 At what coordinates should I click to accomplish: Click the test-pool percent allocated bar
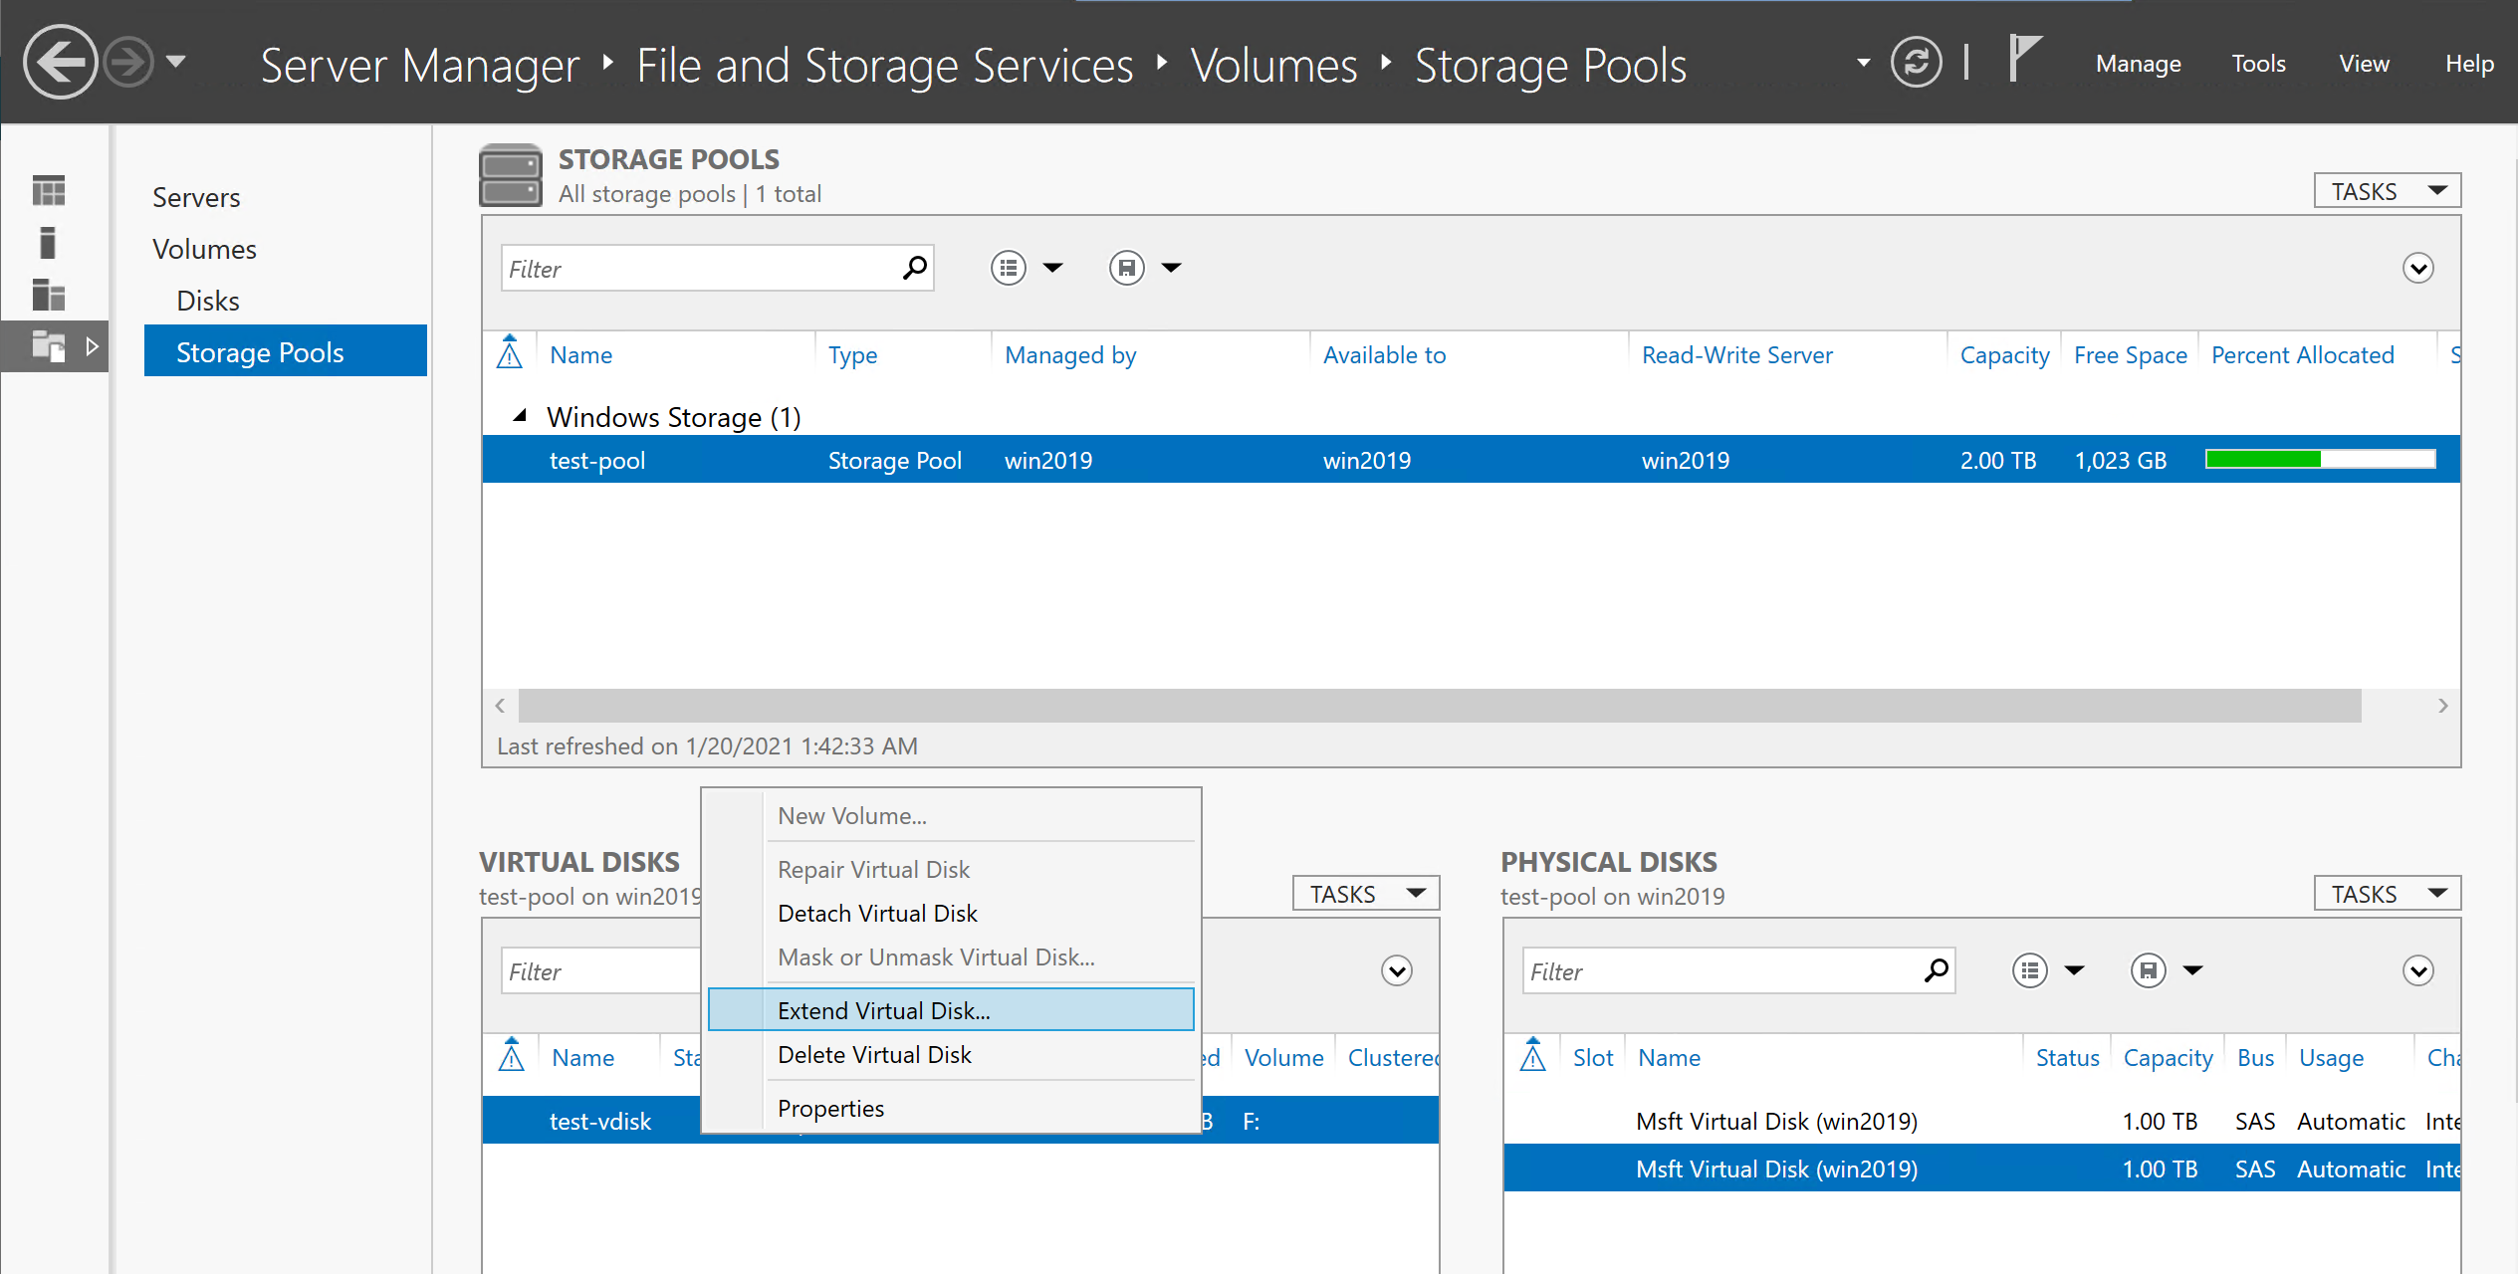(2320, 459)
